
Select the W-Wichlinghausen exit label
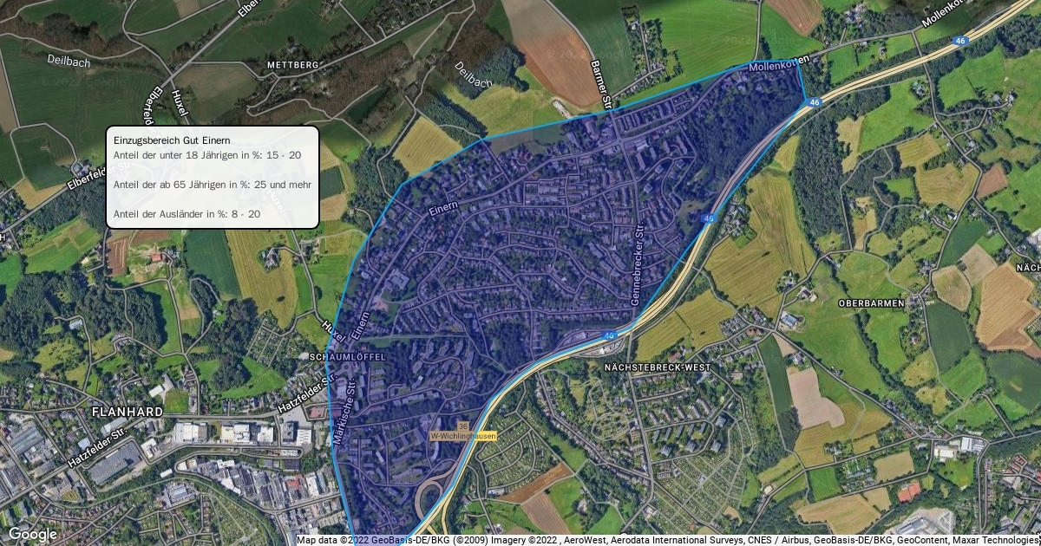[x=462, y=436]
